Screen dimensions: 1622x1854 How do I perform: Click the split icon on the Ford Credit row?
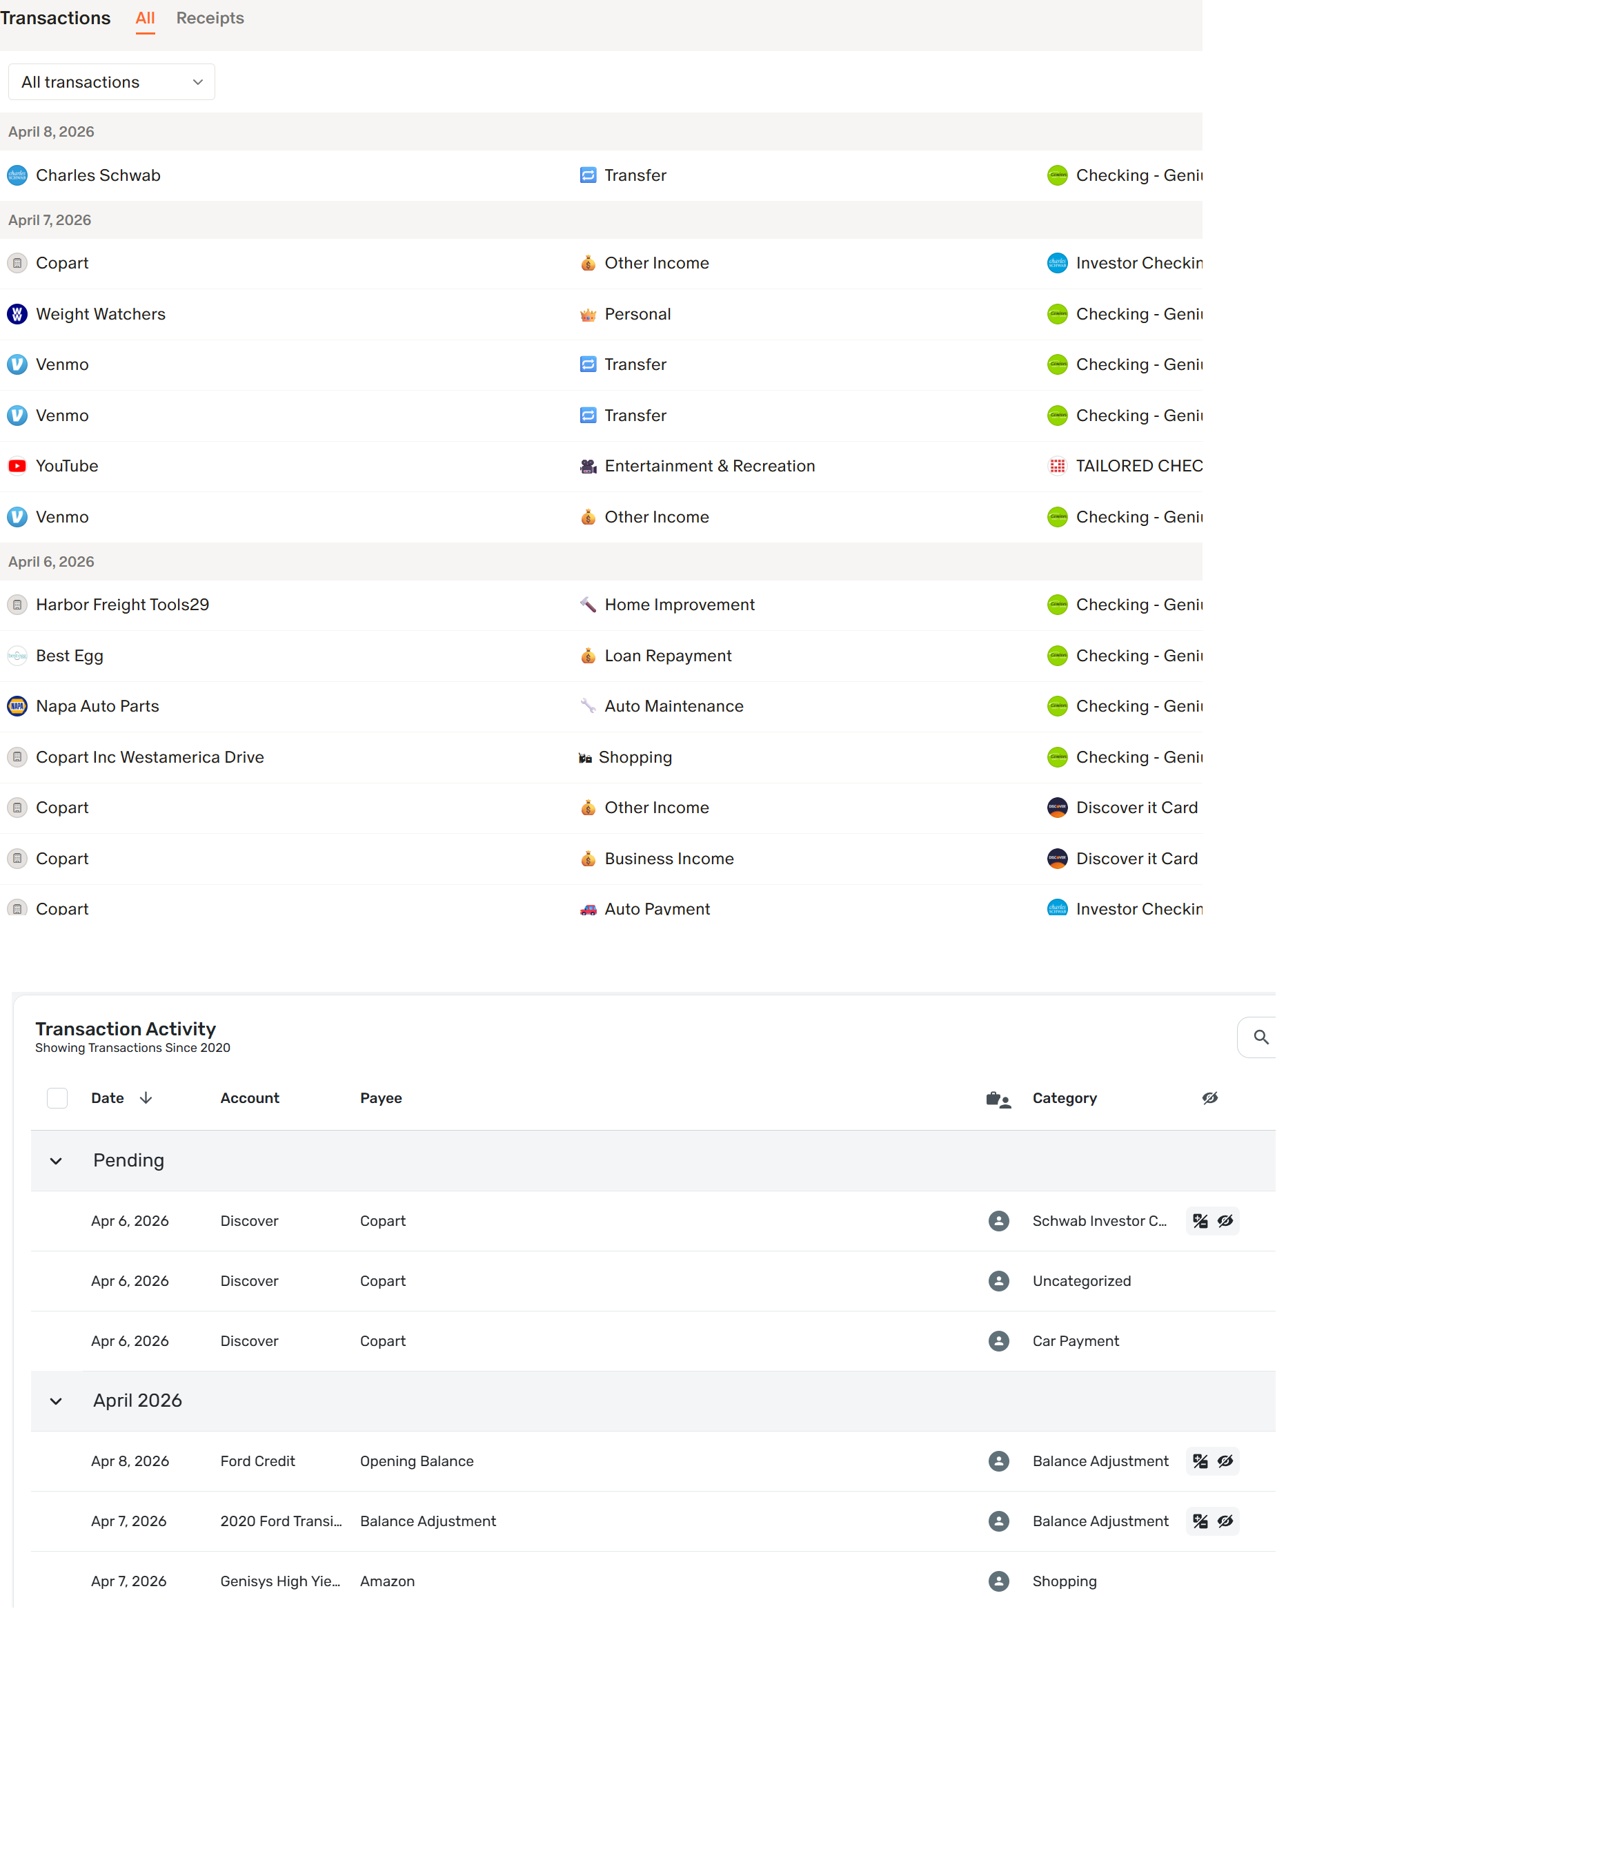1199,1461
